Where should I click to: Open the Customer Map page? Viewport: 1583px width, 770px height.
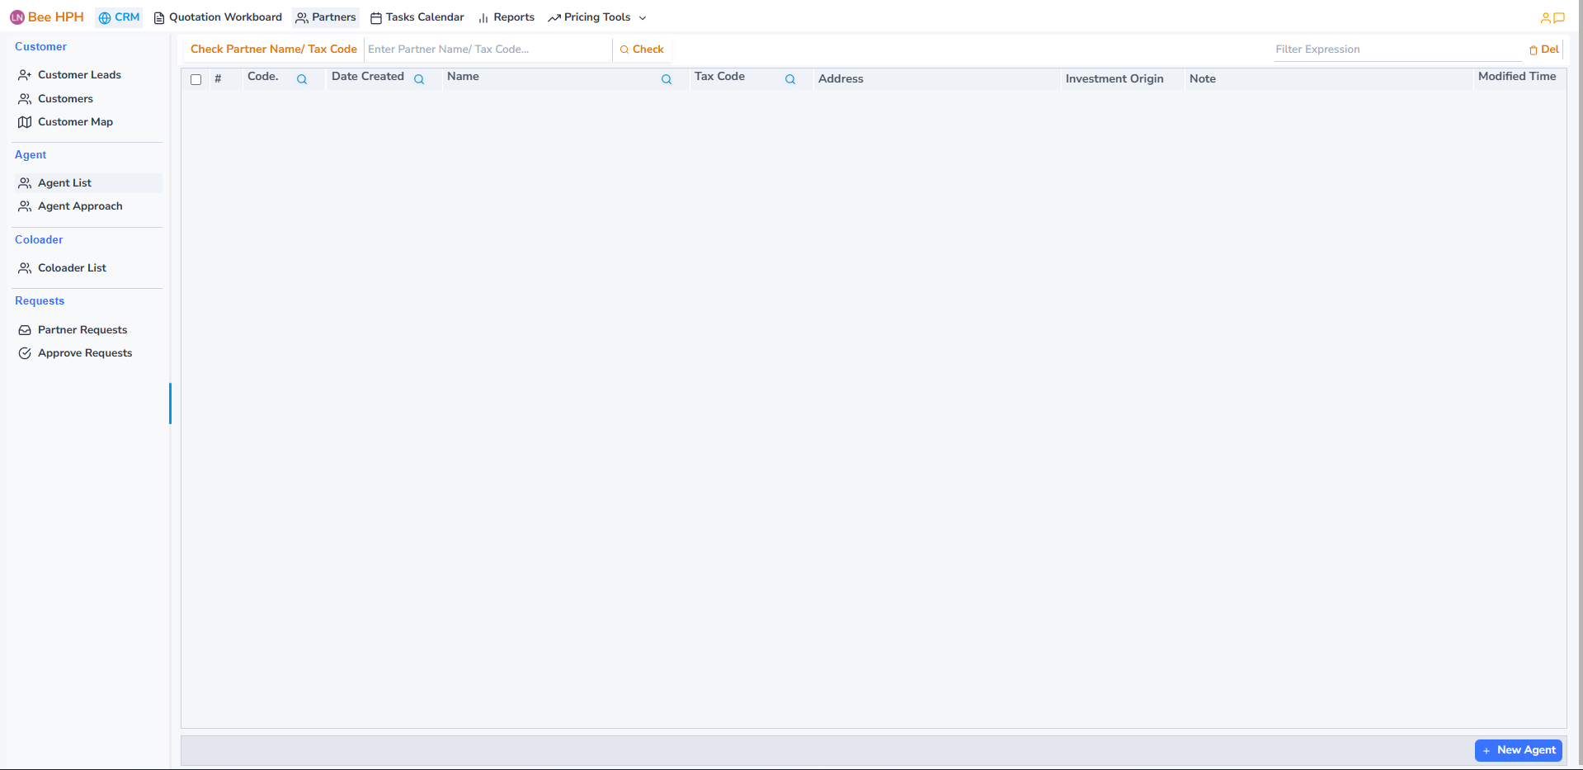[75, 122]
